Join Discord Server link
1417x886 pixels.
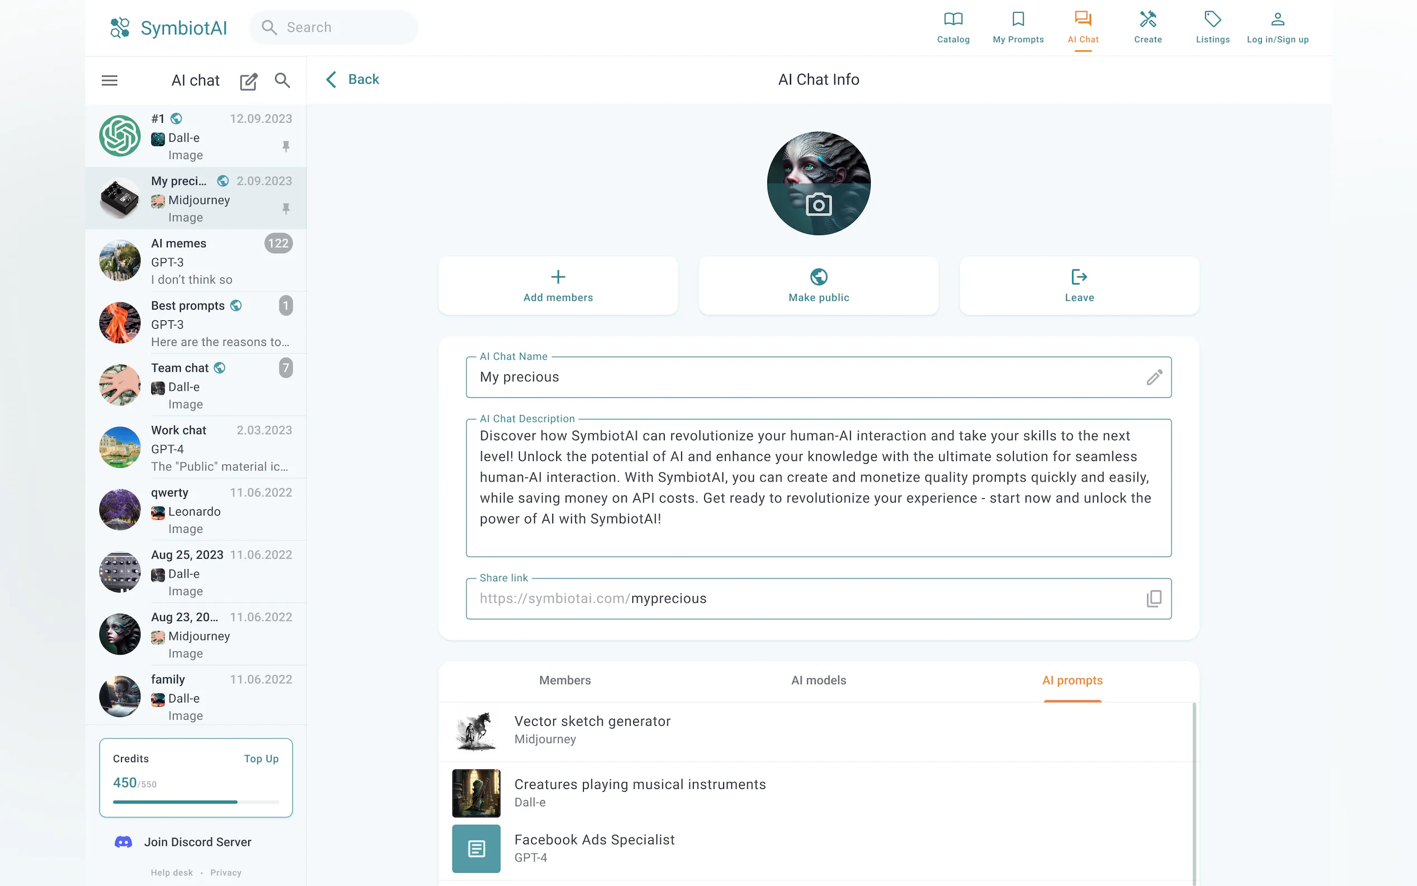[x=197, y=842]
